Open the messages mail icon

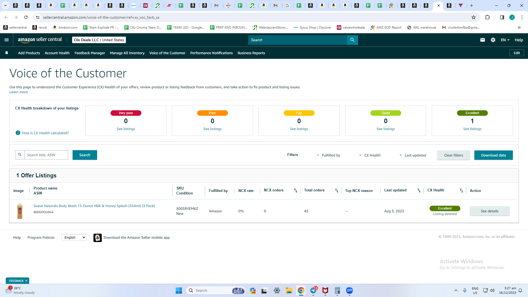click(483, 40)
